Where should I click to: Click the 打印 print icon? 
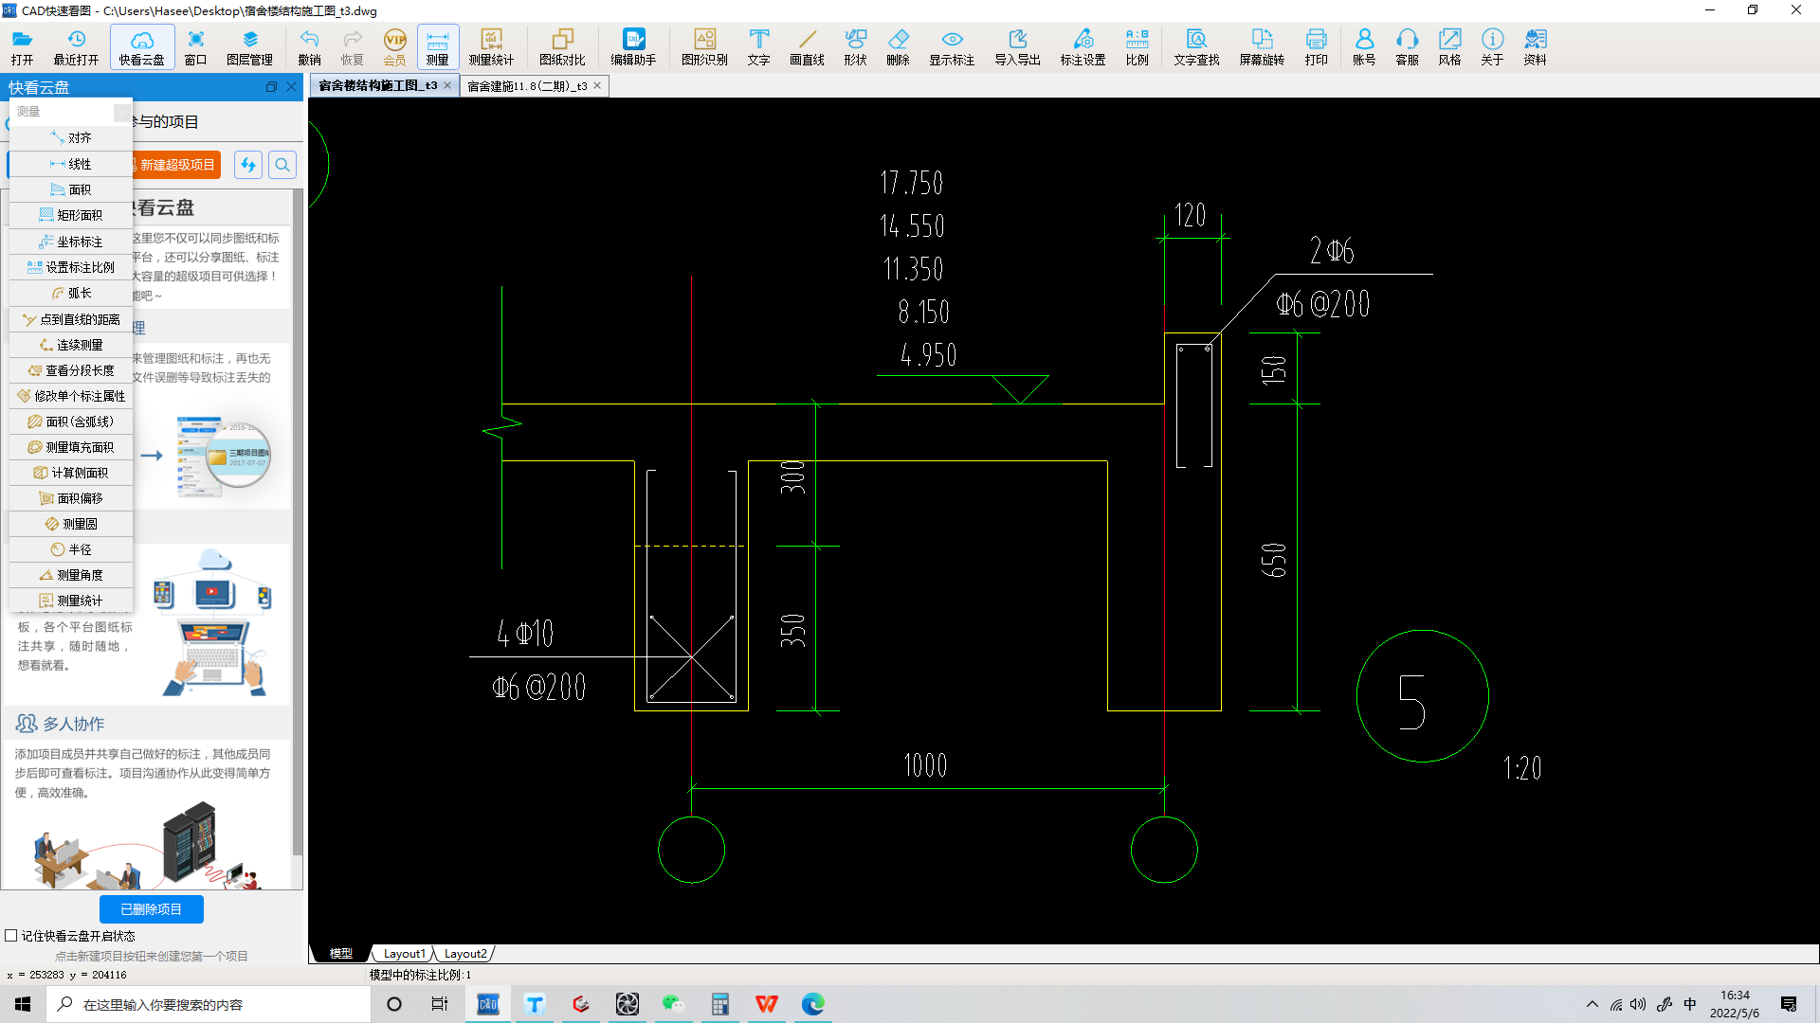1316,46
